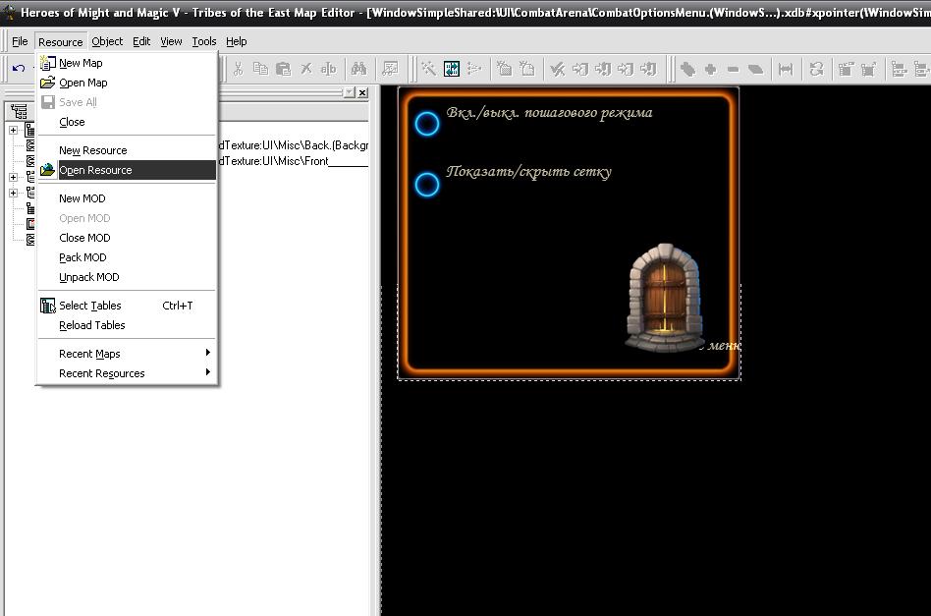Select New MOD menu entry

point(127,198)
